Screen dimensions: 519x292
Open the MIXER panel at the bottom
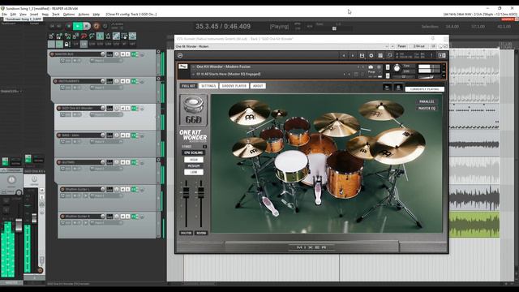pyautogui.click(x=311, y=247)
